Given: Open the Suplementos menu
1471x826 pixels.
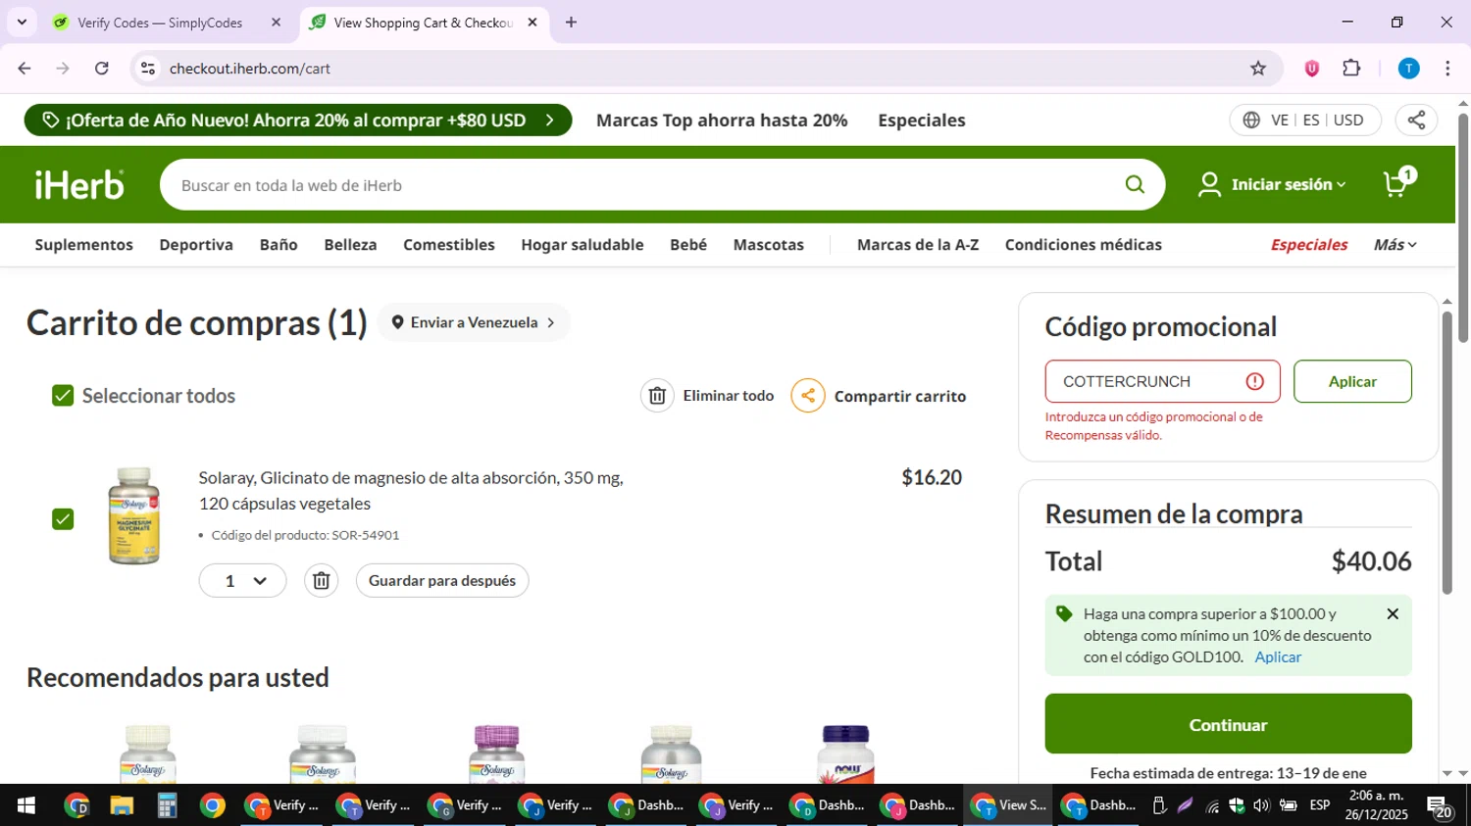Looking at the screenshot, I should pyautogui.click(x=84, y=244).
